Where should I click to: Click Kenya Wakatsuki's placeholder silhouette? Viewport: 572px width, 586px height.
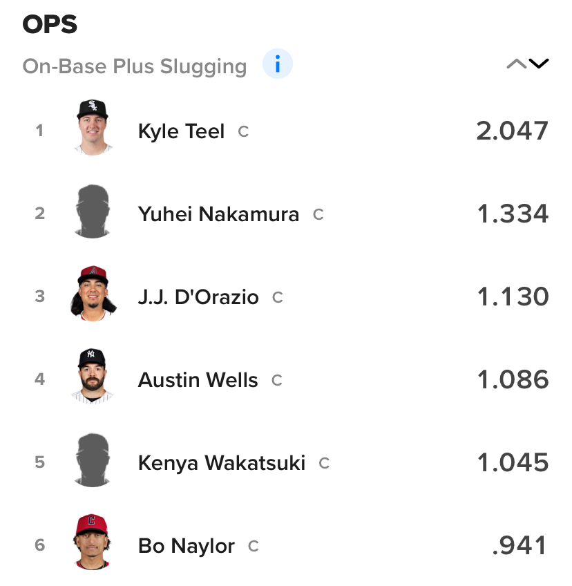coord(93,460)
